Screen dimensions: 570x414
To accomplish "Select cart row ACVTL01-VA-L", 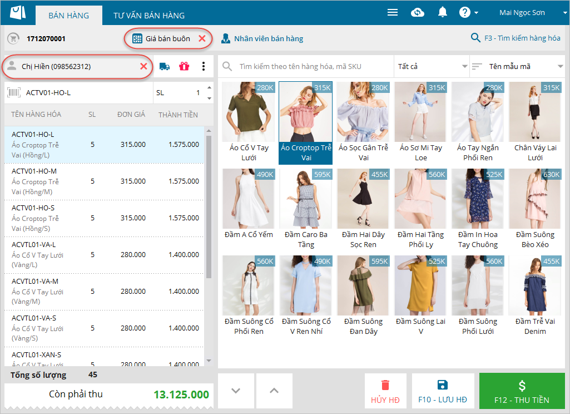I will tap(105, 255).
